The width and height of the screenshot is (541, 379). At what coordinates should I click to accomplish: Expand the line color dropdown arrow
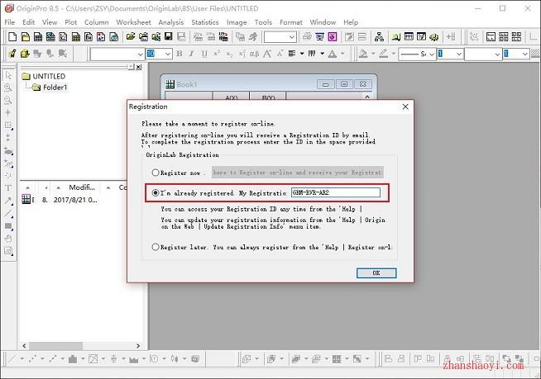pyautogui.click(x=393, y=54)
